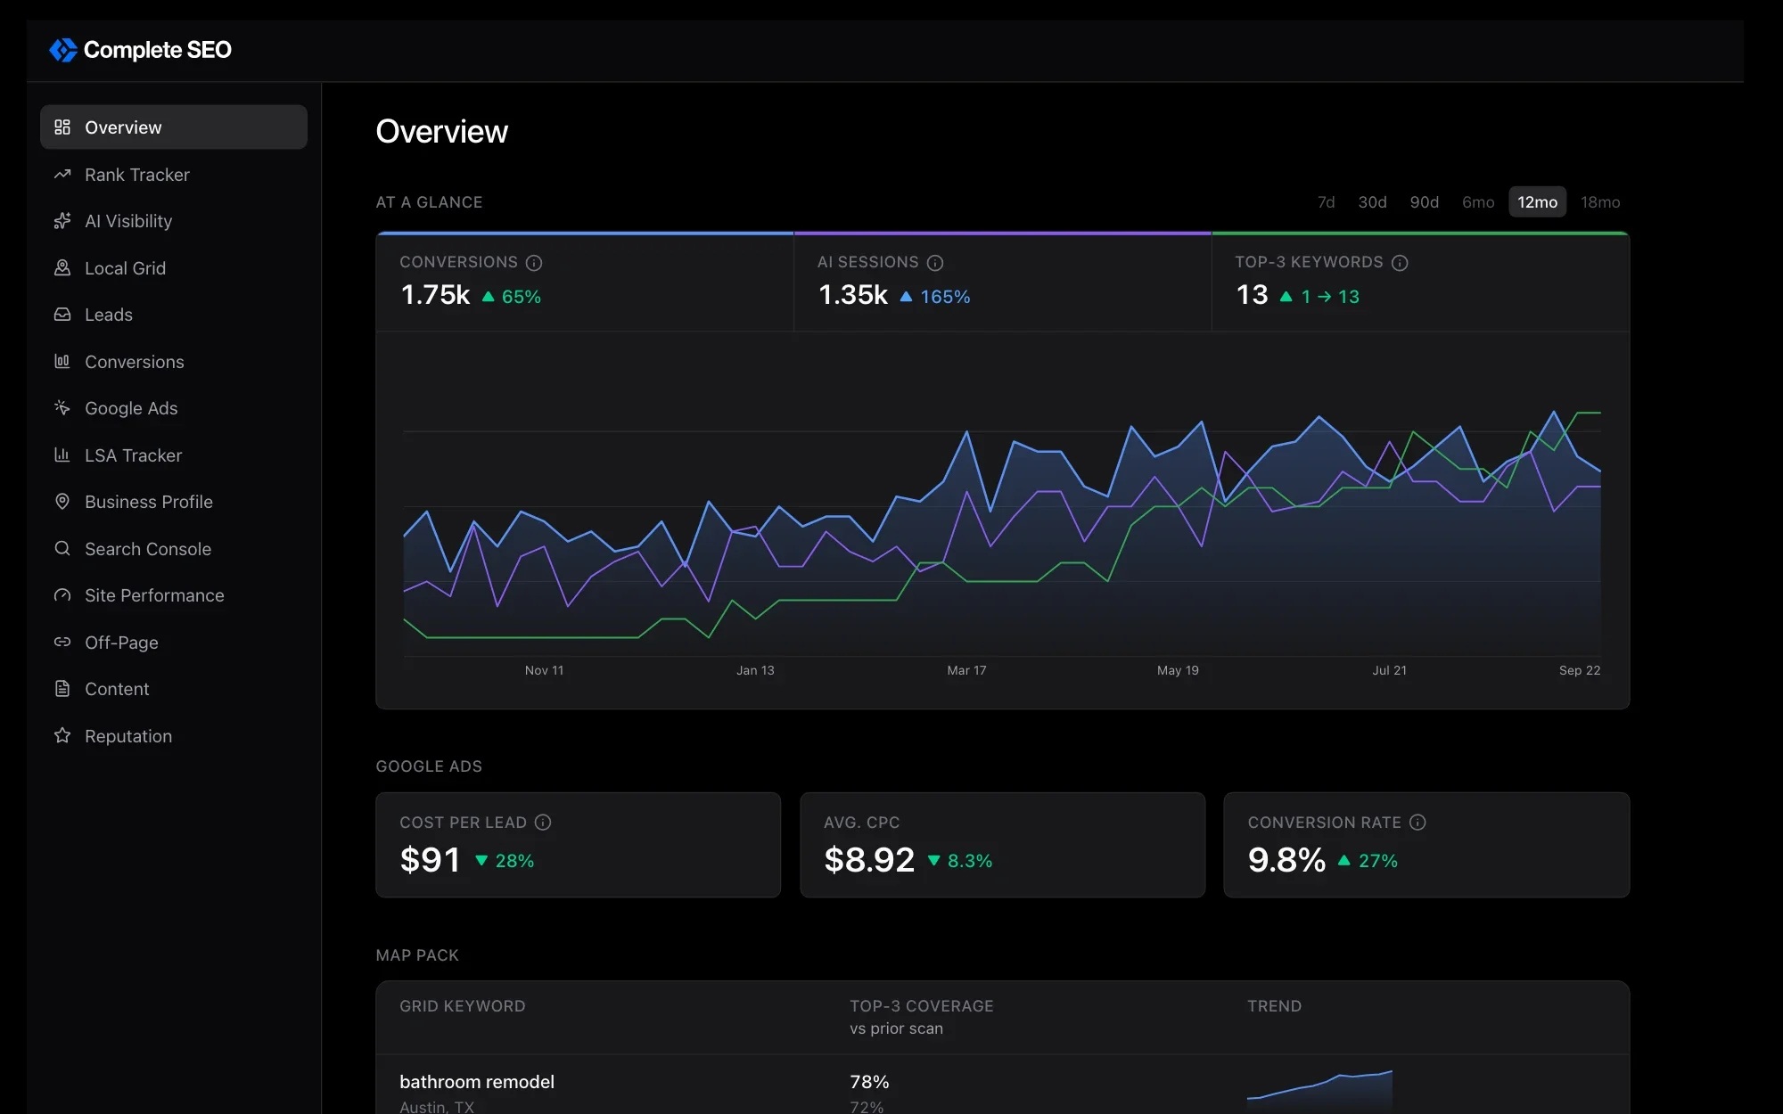Select the 7d time range

pyautogui.click(x=1327, y=202)
